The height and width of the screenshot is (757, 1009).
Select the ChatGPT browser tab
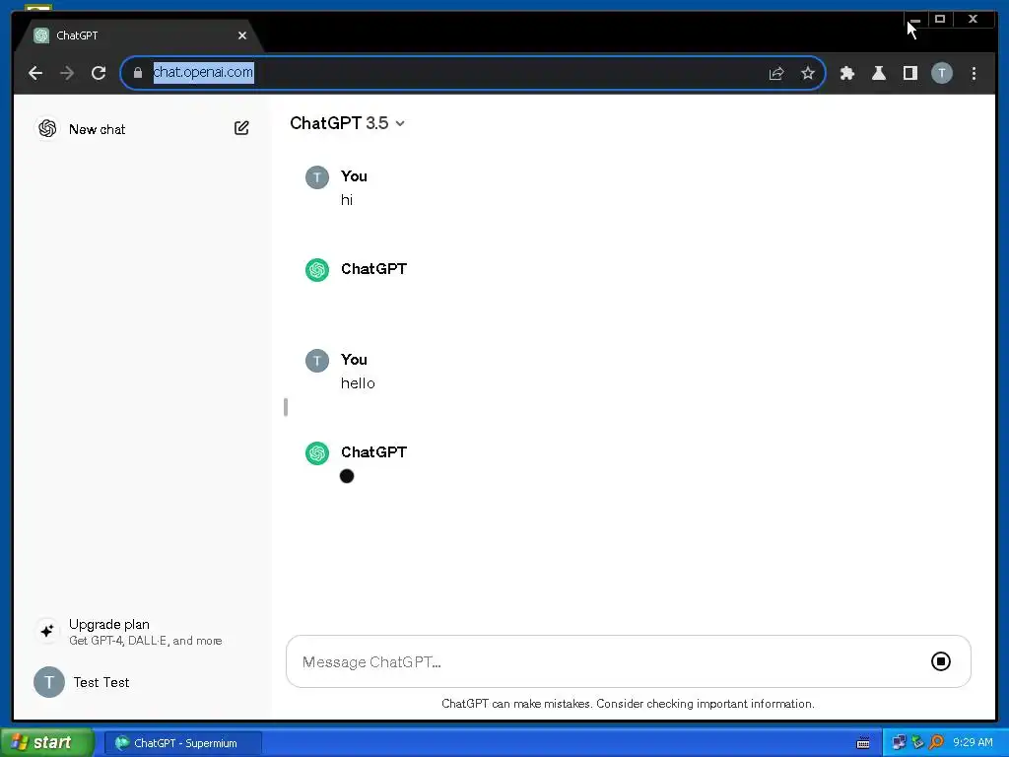click(x=138, y=35)
